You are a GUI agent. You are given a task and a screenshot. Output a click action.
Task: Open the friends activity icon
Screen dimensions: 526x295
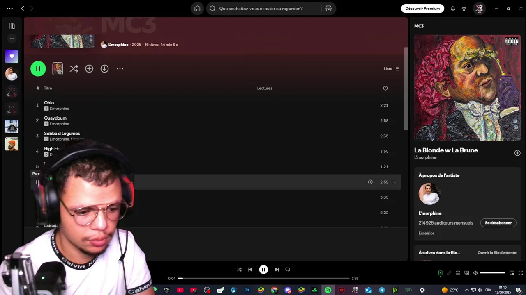(464, 9)
